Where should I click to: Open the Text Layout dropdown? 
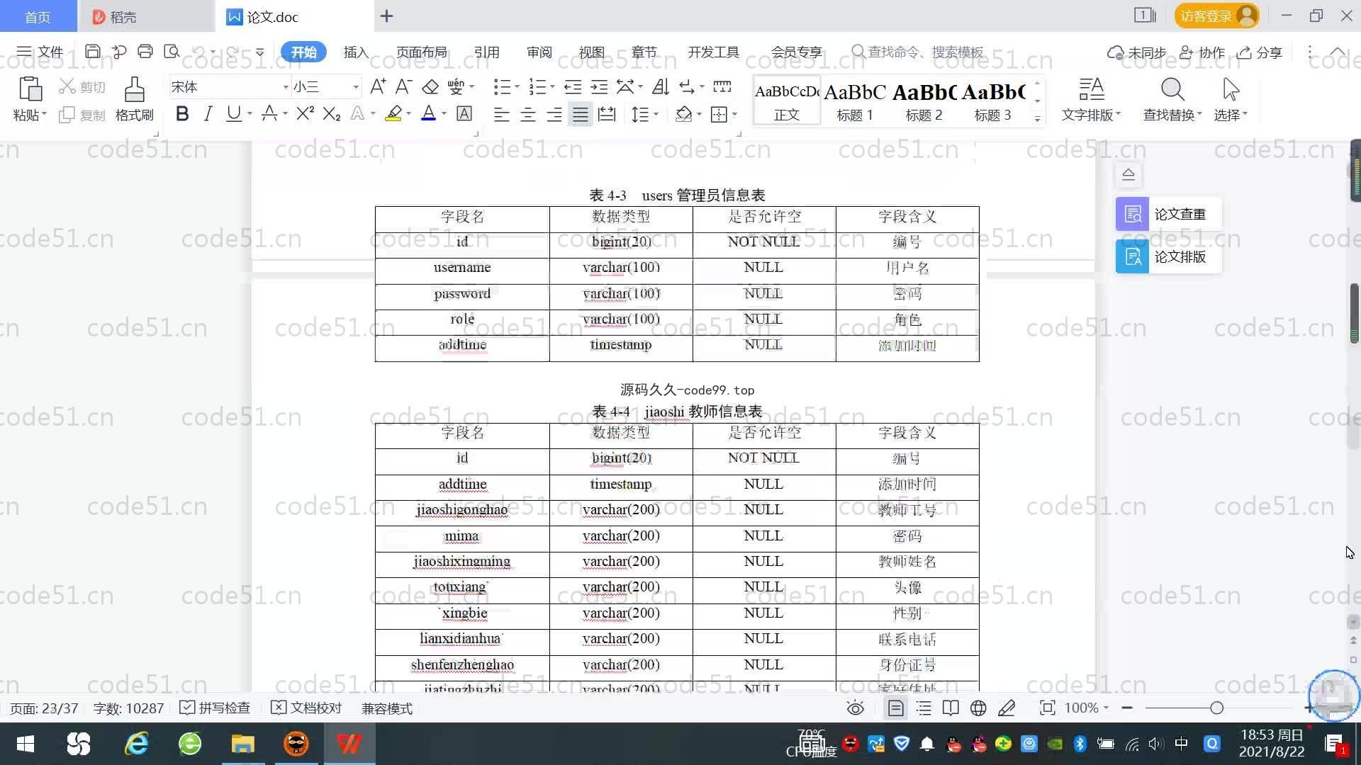click(1092, 114)
